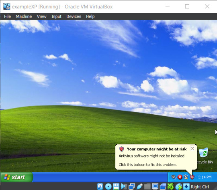Image resolution: width=217 pixels, height=190 pixels.
Task: Click the red X tray icon
Action: coord(180,177)
